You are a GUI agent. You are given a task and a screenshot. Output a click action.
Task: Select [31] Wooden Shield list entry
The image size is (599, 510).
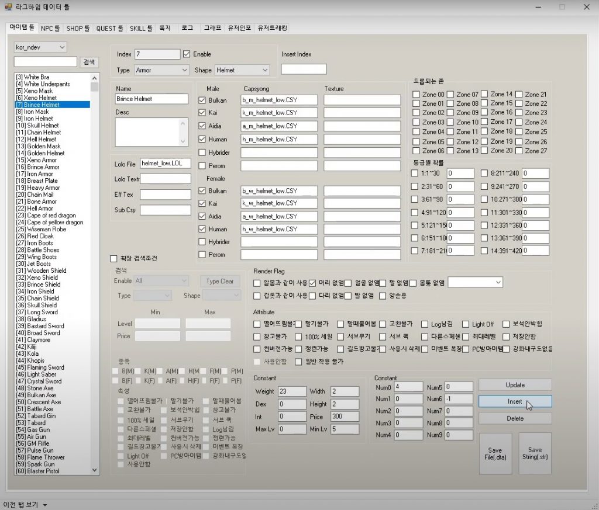pyautogui.click(x=53, y=271)
